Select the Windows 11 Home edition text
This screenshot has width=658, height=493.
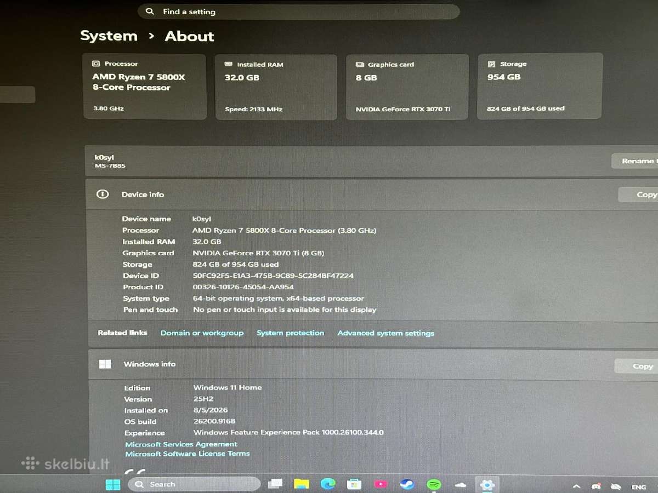click(228, 387)
